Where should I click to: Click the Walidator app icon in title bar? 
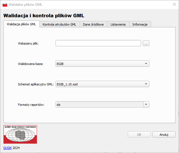(x=5, y=4)
